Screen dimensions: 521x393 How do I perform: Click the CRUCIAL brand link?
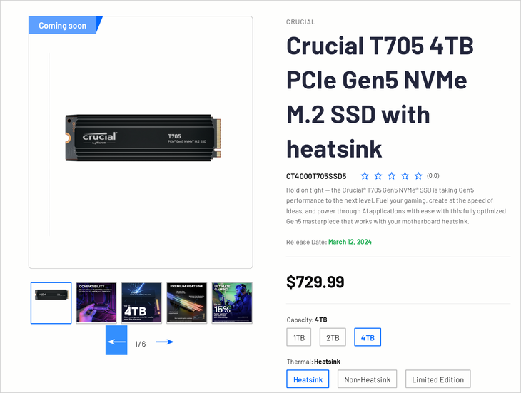tap(300, 22)
